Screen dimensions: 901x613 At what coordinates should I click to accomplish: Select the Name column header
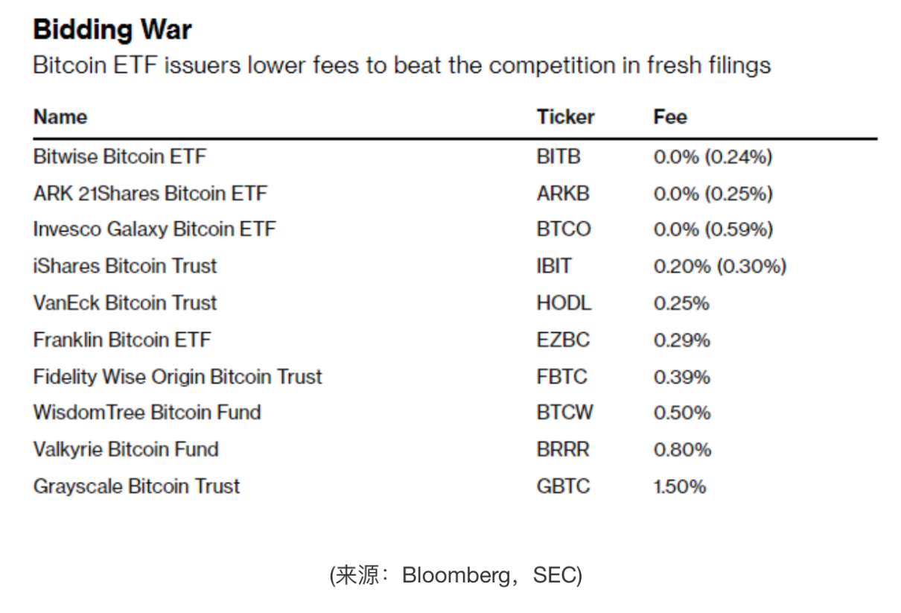60,117
